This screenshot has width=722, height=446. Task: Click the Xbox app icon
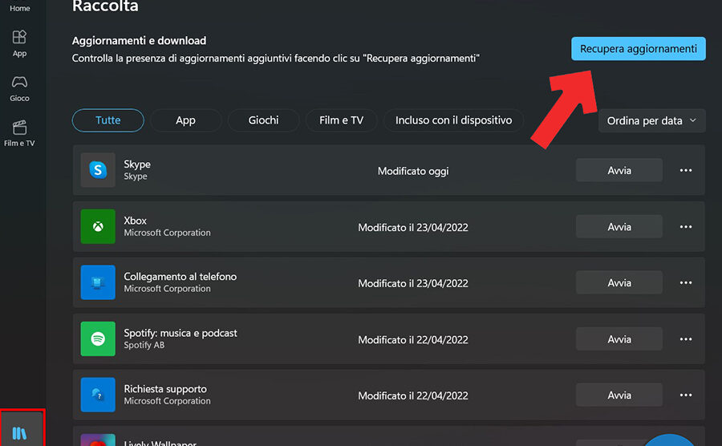tap(98, 227)
